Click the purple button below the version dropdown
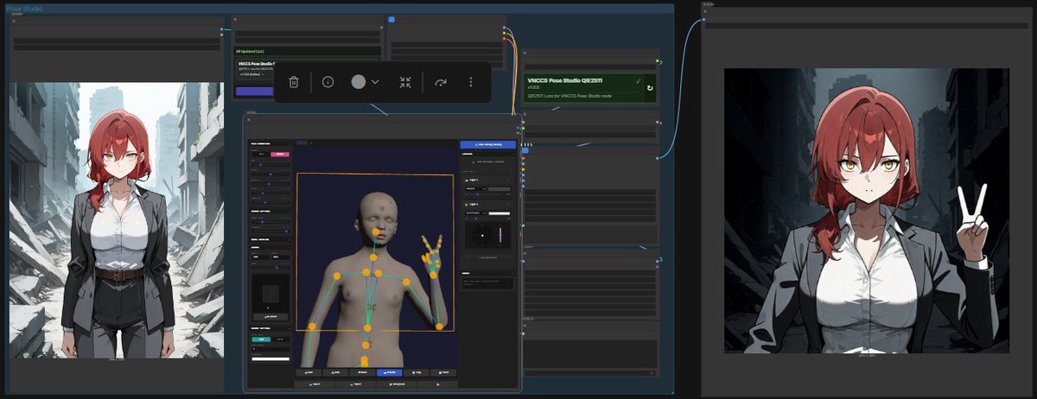The image size is (1037, 399). pyautogui.click(x=255, y=92)
